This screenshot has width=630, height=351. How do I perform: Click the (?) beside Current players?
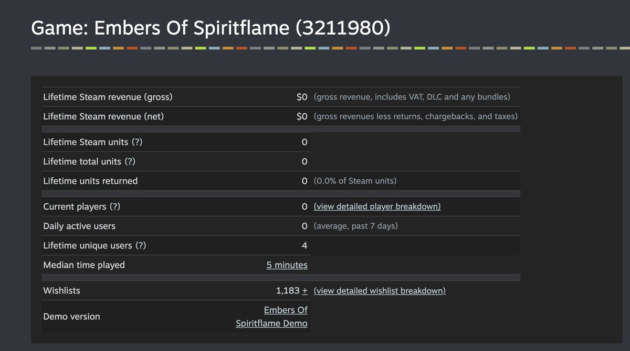pos(114,206)
